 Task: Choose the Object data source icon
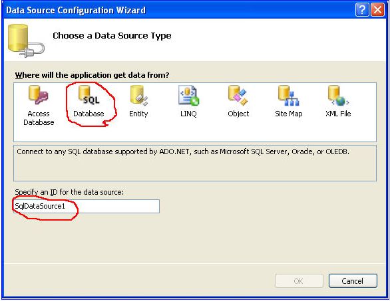click(238, 95)
